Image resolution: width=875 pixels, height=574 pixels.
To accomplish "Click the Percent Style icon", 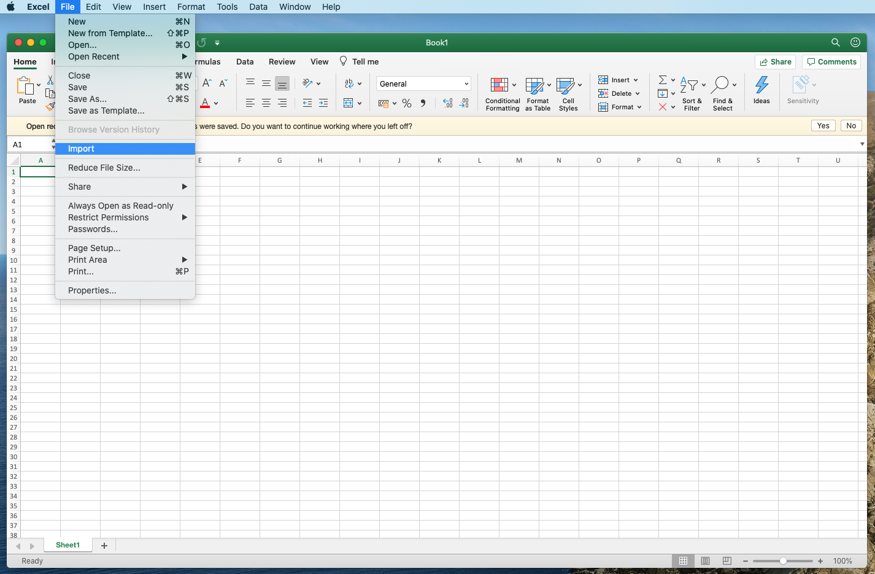I will pyautogui.click(x=407, y=103).
